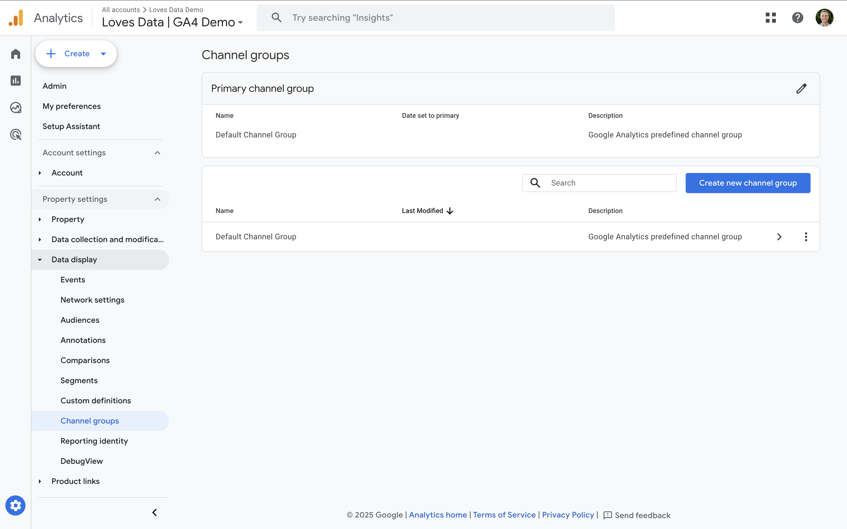This screenshot has width=847, height=529.
Task: Select Channel groups in sidebar
Action: [x=100, y=421]
